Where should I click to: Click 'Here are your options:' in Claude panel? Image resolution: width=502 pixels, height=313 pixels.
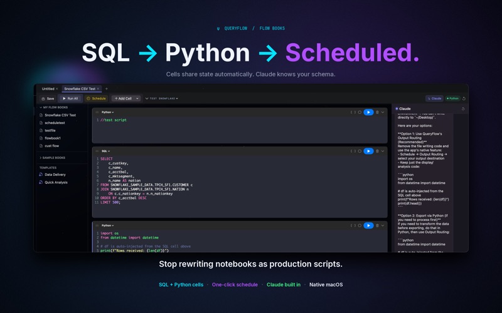(415, 126)
